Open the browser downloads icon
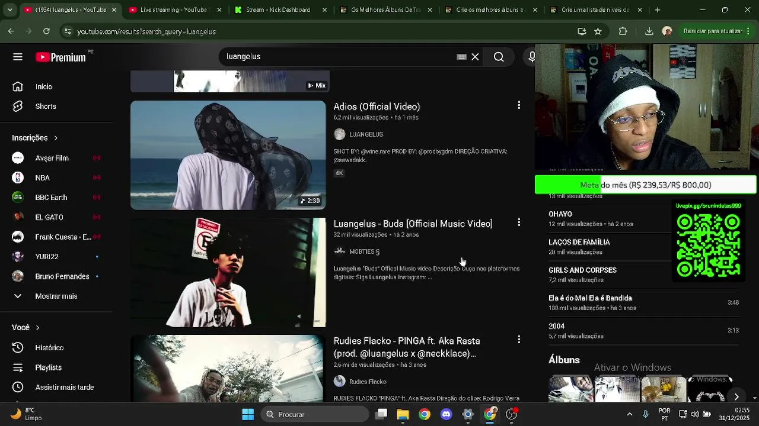759x426 pixels. tap(649, 31)
